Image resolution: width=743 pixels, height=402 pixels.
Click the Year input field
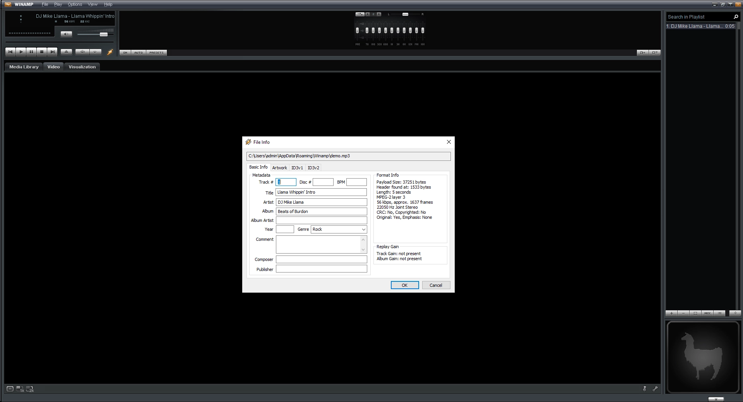point(284,229)
